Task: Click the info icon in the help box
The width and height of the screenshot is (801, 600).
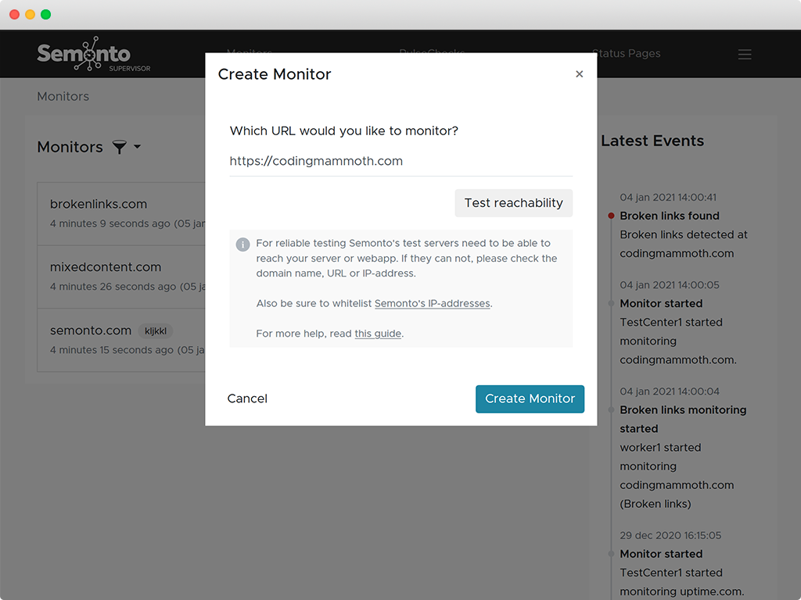Action: (242, 244)
